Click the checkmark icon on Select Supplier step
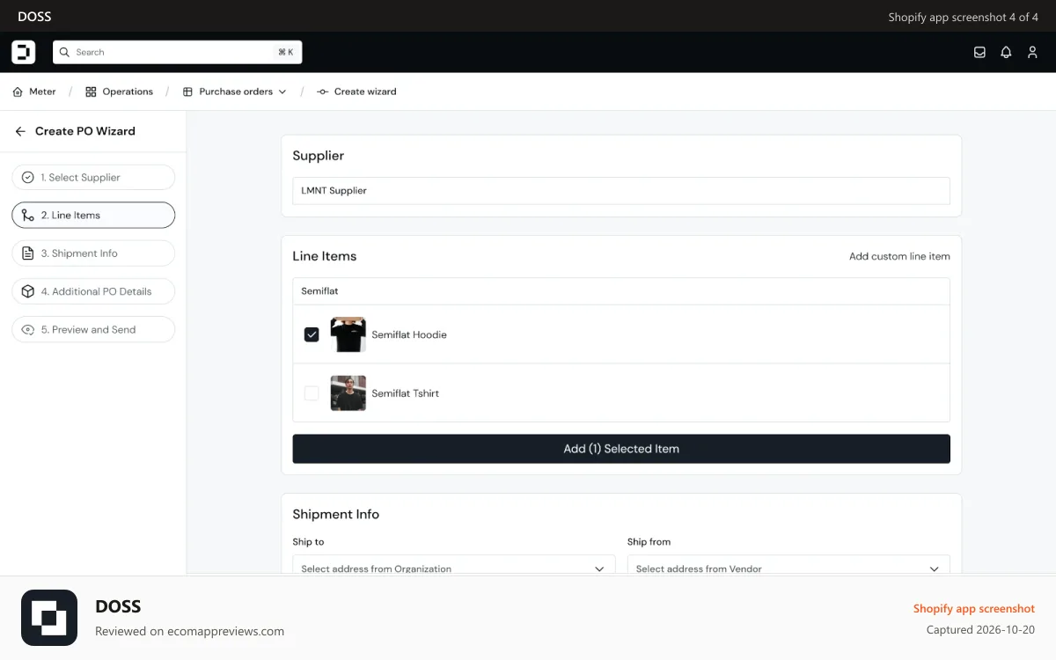This screenshot has height=660, width=1056. [x=28, y=178]
